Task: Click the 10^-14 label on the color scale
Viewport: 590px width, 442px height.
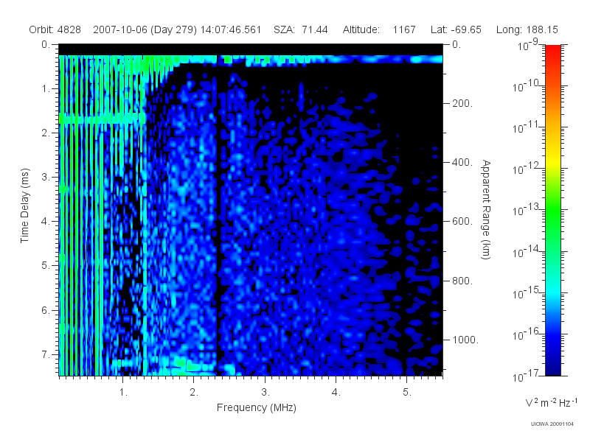Action: [527, 252]
